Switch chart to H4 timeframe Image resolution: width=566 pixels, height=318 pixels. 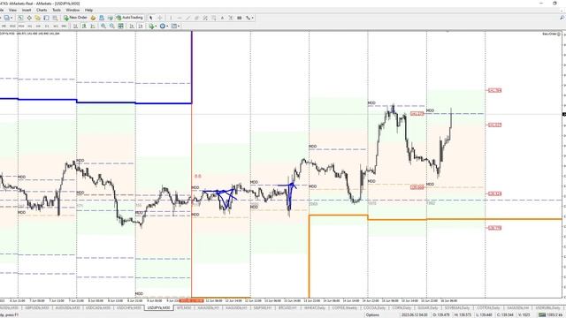point(38,26)
